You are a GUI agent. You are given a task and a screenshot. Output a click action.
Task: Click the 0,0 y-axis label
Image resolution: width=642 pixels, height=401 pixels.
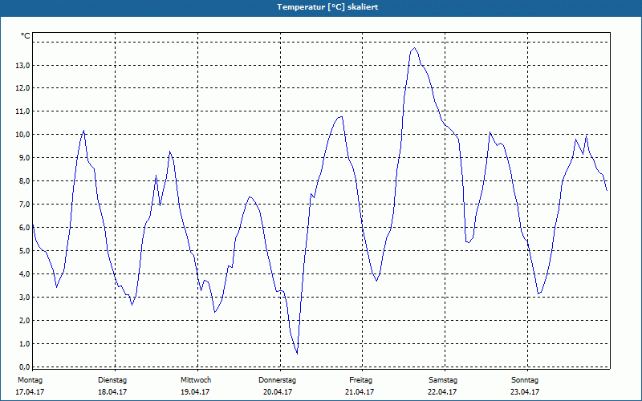point(24,367)
